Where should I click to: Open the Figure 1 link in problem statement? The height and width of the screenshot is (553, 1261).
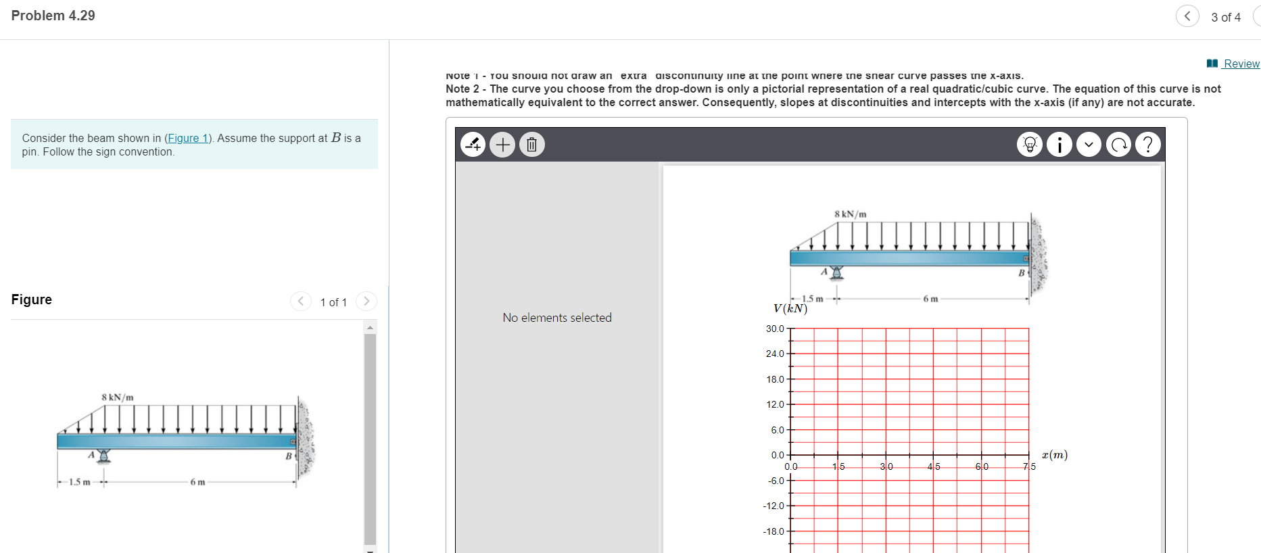click(x=188, y=138)
